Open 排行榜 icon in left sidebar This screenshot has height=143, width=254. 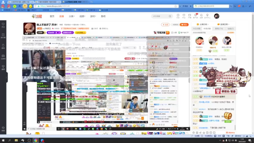(x=3, y=36)
